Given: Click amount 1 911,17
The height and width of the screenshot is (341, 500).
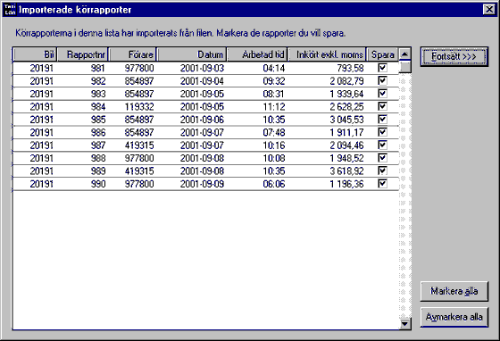Looking at the screenshot, I should click(346, 133).
